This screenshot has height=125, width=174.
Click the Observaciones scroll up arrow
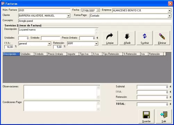(x=98, y=87)
